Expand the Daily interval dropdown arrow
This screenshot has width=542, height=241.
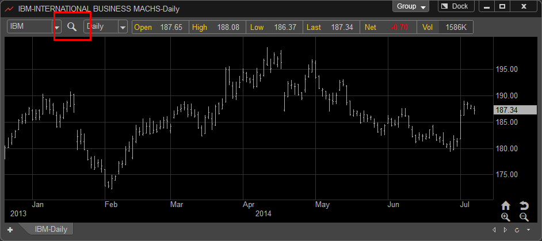pyautogui.click(x=123, y=27)
